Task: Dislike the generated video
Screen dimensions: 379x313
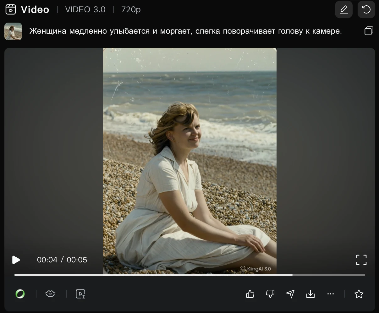Action: (x=270, y=294)
